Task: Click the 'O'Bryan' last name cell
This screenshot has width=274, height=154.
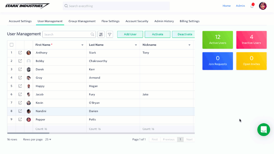Action: pyautogui.click(x=113, y=103)
